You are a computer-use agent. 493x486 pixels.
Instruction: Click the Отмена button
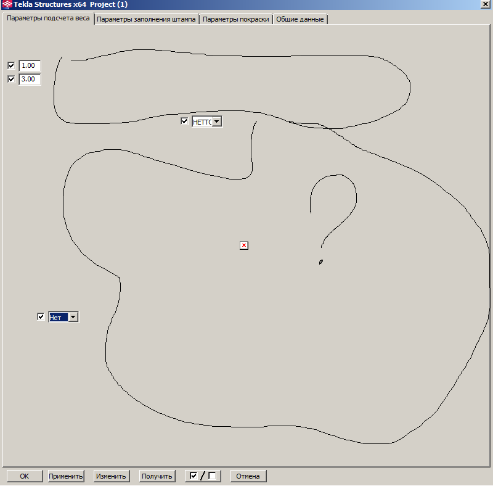248,476
